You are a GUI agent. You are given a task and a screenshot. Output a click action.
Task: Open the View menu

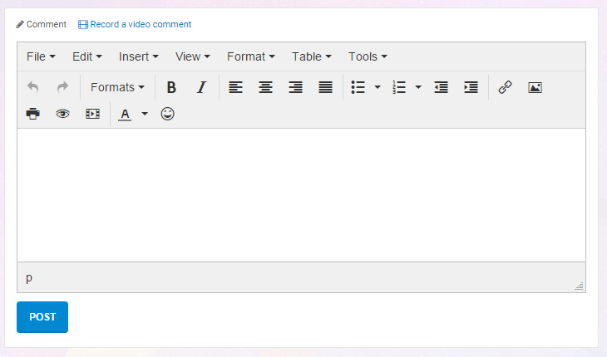[x=193, y=56]
